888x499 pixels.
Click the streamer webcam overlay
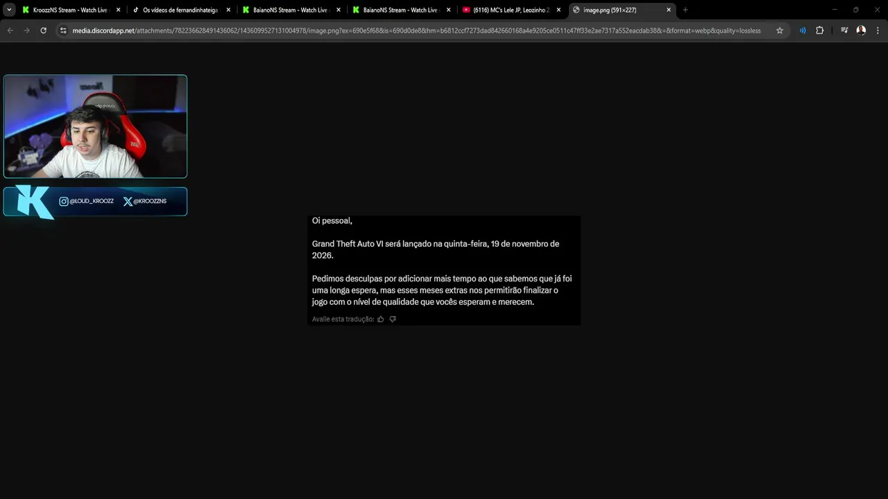point(95,126)
